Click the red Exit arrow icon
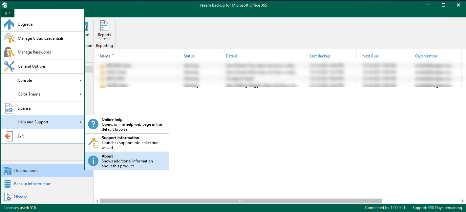This screenshot has height=212, width=466. point(9,136)
